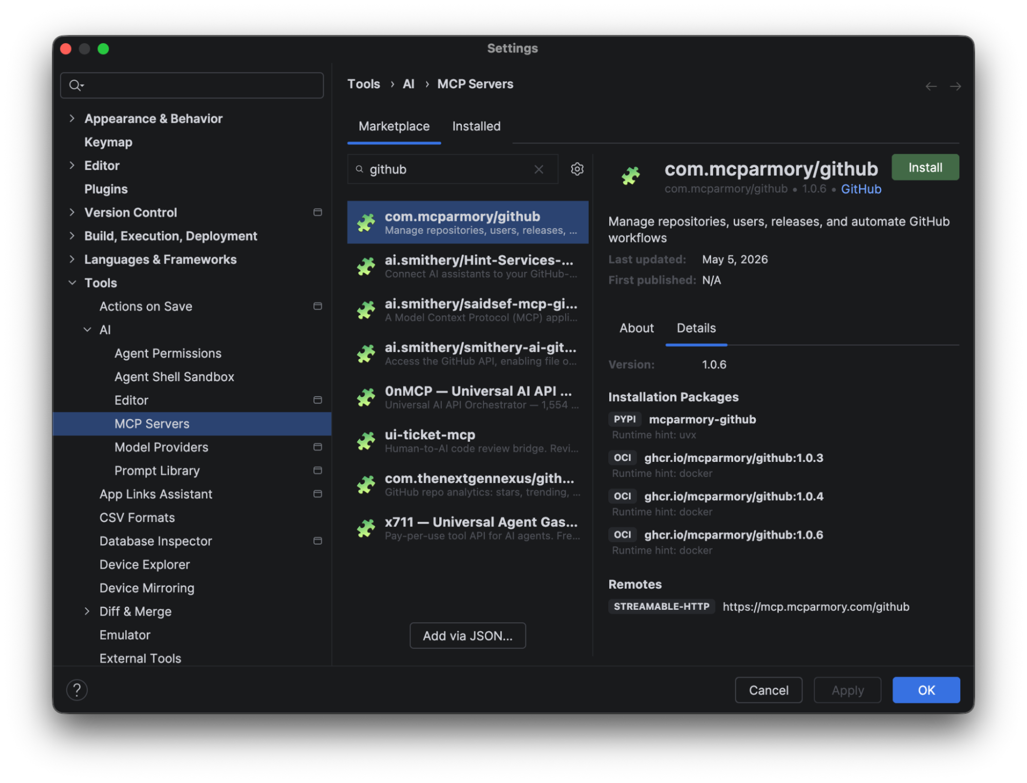Open CSV Formats settings page

(x=137, y=517)
